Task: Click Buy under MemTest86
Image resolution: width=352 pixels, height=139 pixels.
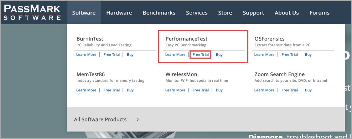Action: pos(130,90)
